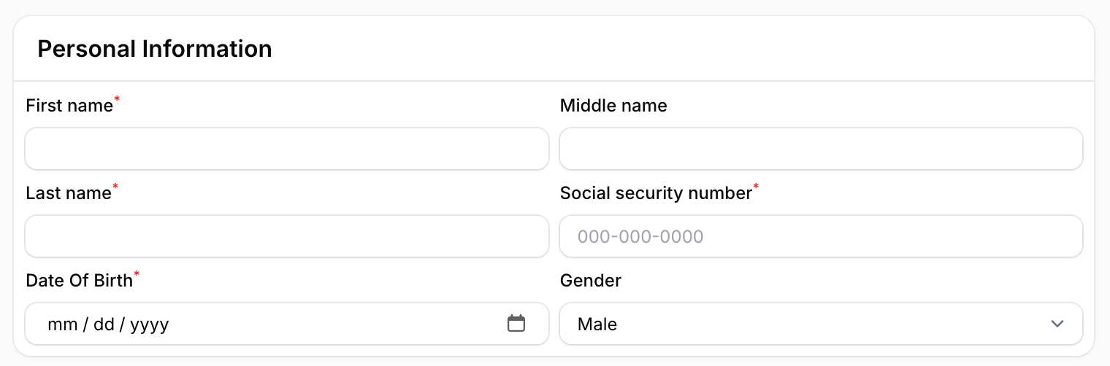
Task: Select the month segment "mm" in date
Action: tap(62, 324)
